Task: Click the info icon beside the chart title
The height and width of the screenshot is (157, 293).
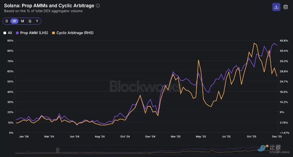Action: [x=98, y=6]
